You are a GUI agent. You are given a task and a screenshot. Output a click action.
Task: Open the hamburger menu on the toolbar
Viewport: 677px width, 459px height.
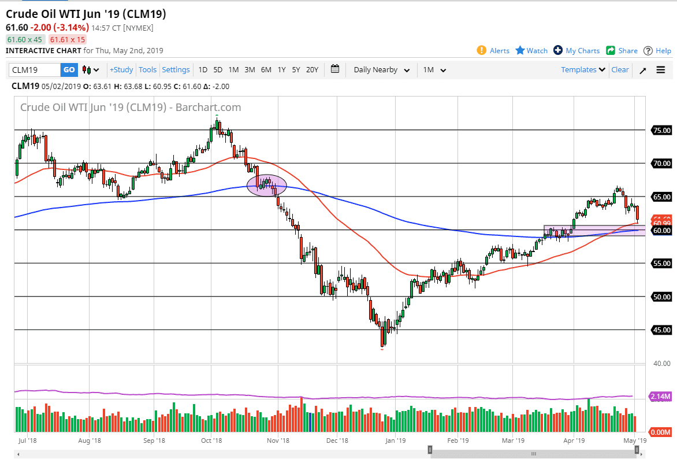click(x=660, y=69)
